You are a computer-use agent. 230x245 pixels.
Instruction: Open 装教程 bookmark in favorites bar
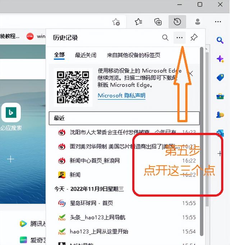10,36
